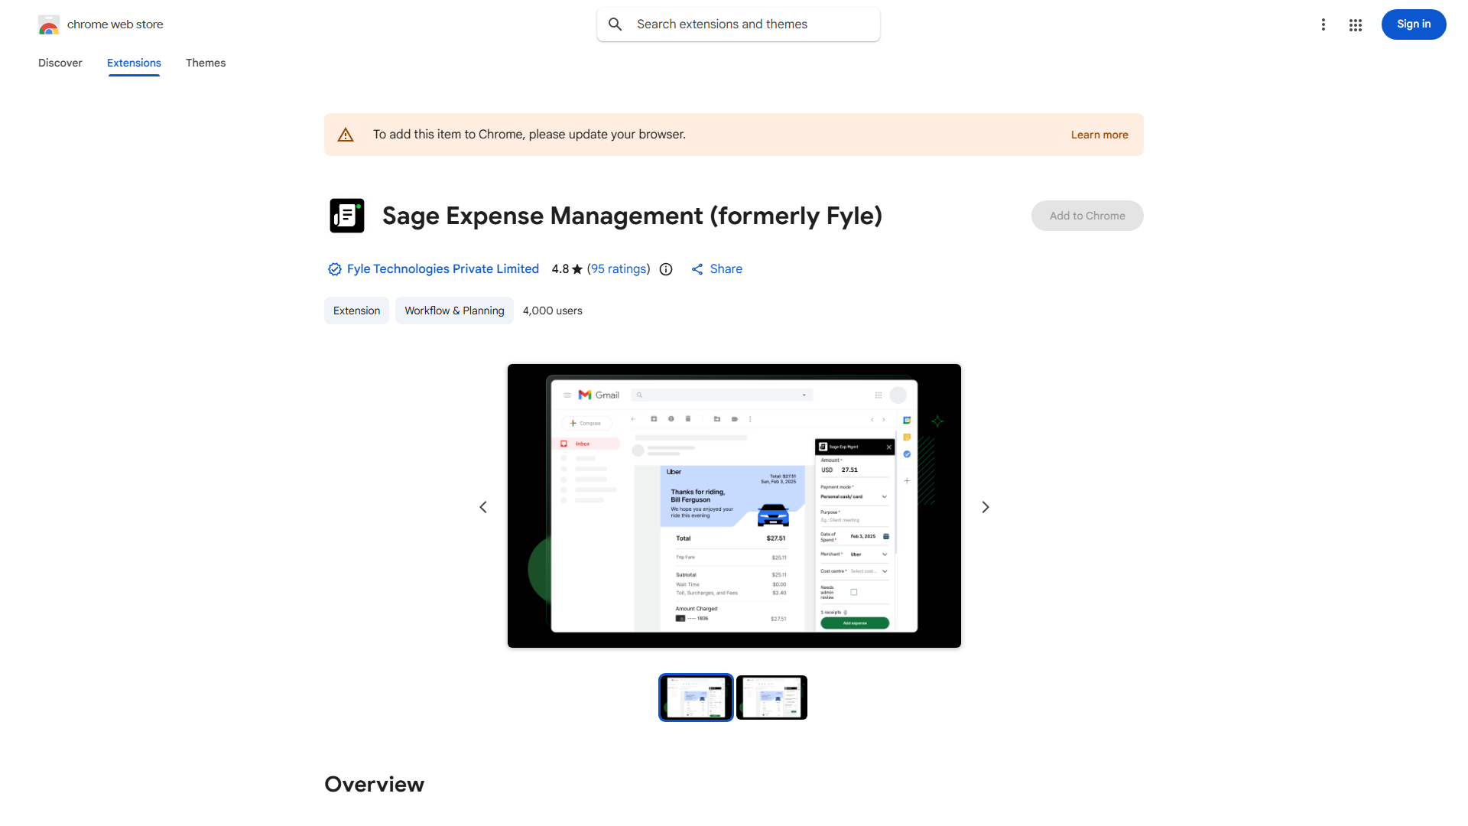Switch to the Themes tab
This screenshot has width=1468, height=826.
click(x=205, y=63)
